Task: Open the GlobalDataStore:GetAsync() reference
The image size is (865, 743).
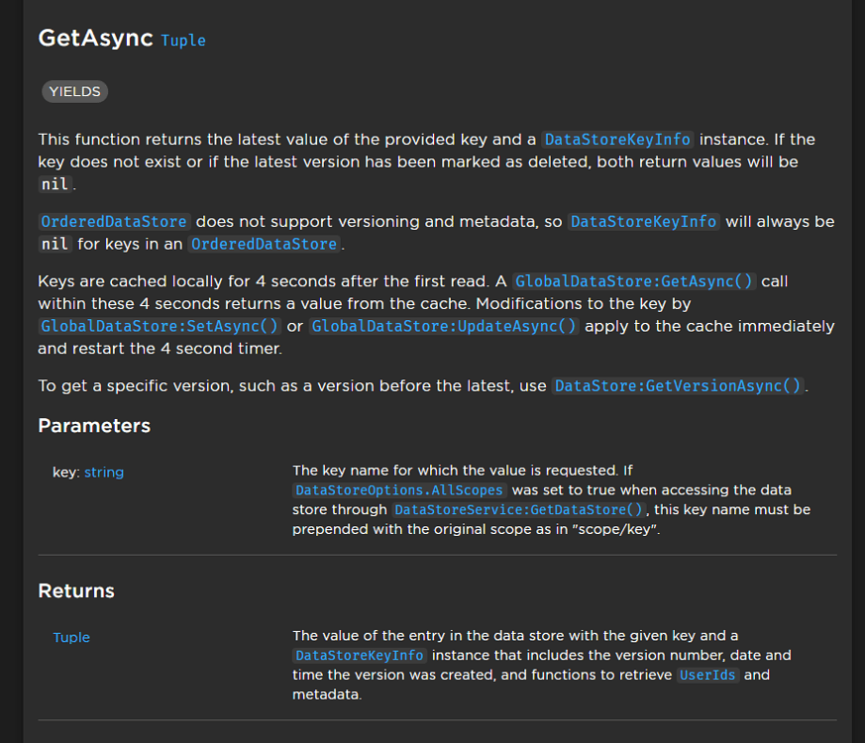Action: coord(634,281)
